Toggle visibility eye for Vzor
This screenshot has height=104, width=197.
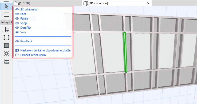pos(17,32)
